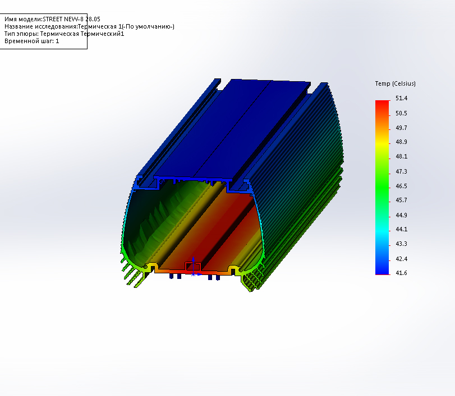The width and height of the screenshot is (455, 396).
Task: Select the dark blue top cover of the model
Action: coord(232,129)
